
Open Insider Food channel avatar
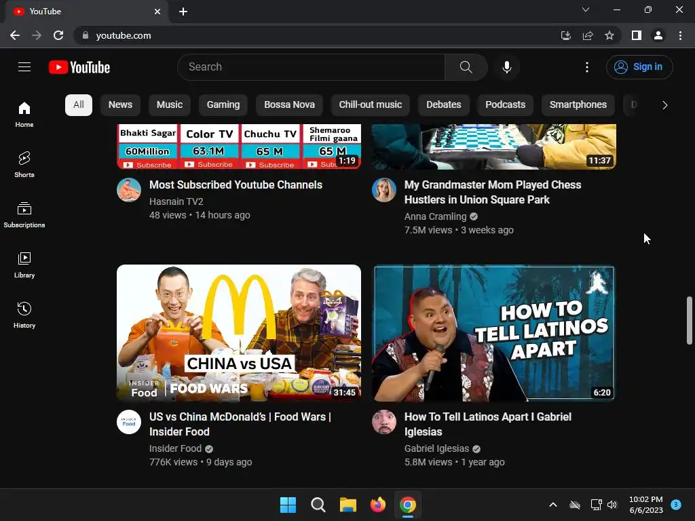tap(129, 422)
